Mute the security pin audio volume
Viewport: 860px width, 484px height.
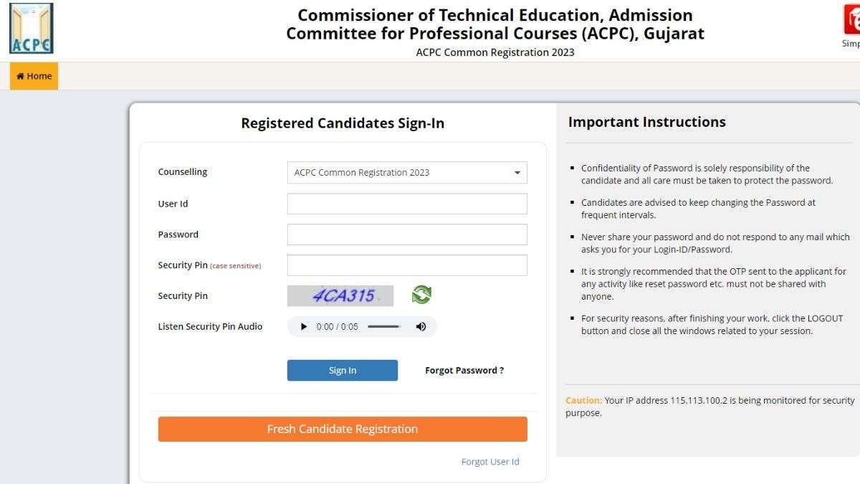pos(421,326)
